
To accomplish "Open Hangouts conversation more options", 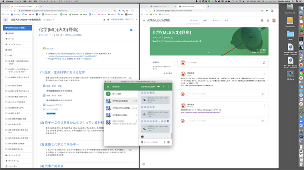I will pyautogui.click(x=168, y=87).
